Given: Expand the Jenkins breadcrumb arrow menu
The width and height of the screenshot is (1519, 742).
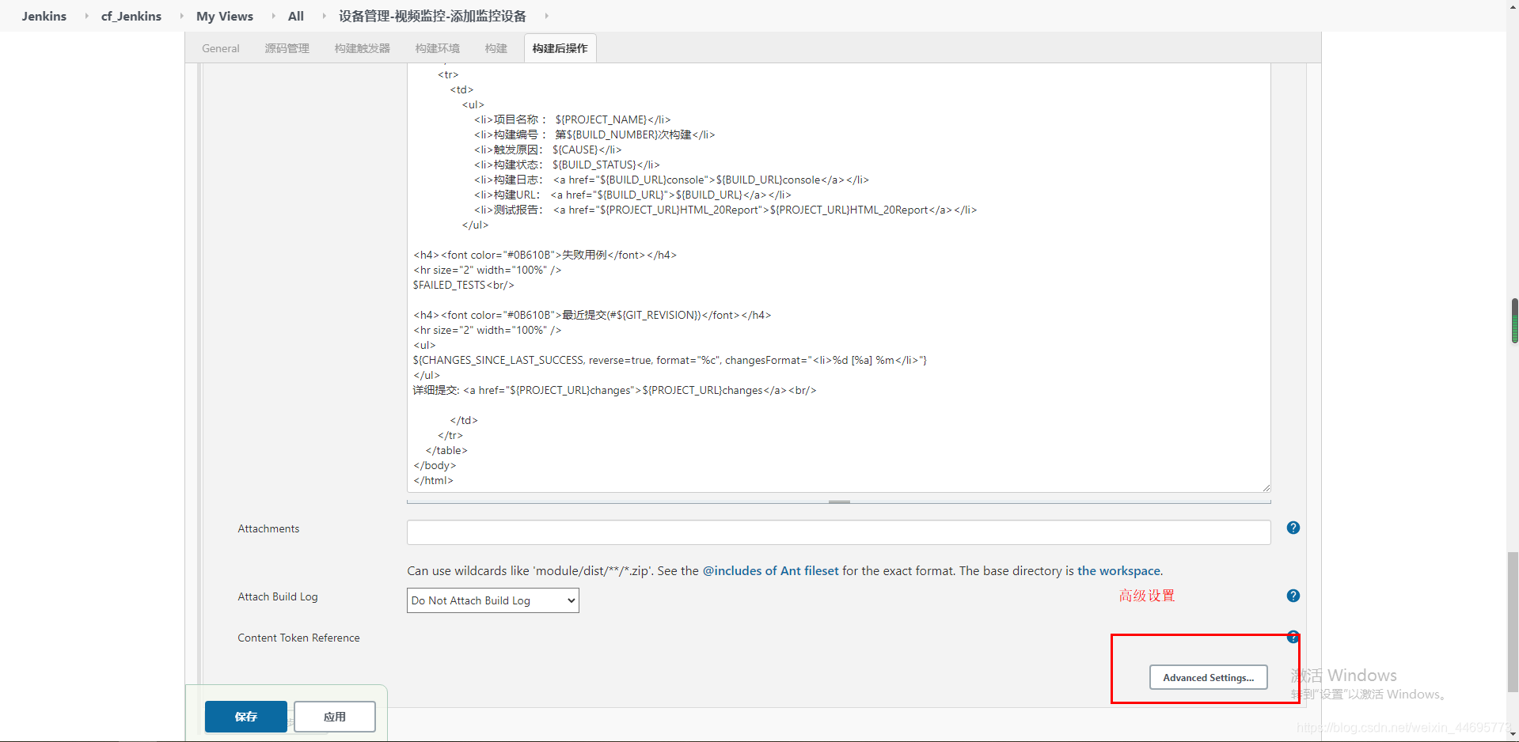Looking at the screenshot, I should (x=86, y=16).
